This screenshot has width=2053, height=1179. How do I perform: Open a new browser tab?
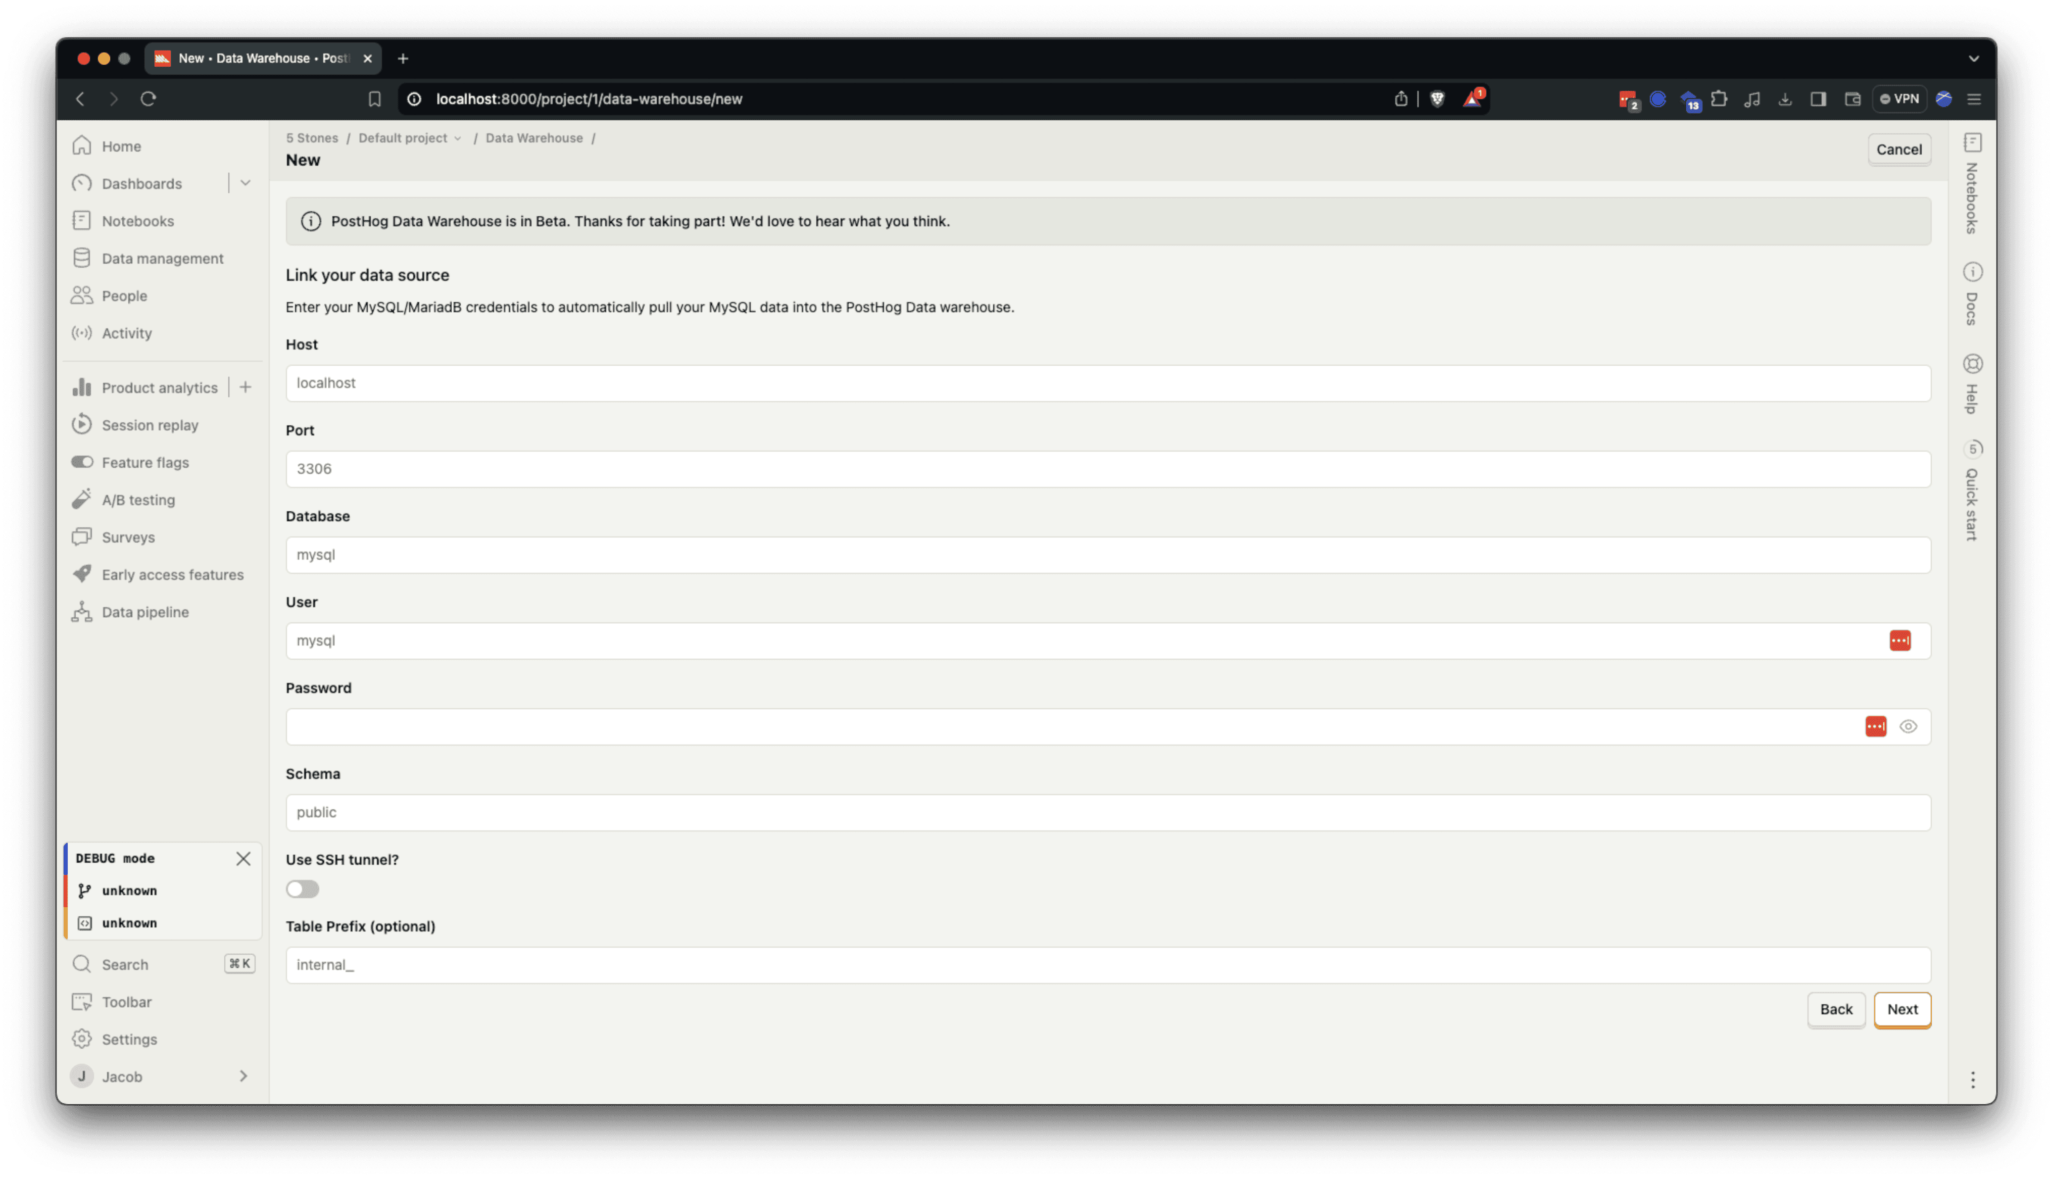402,58
